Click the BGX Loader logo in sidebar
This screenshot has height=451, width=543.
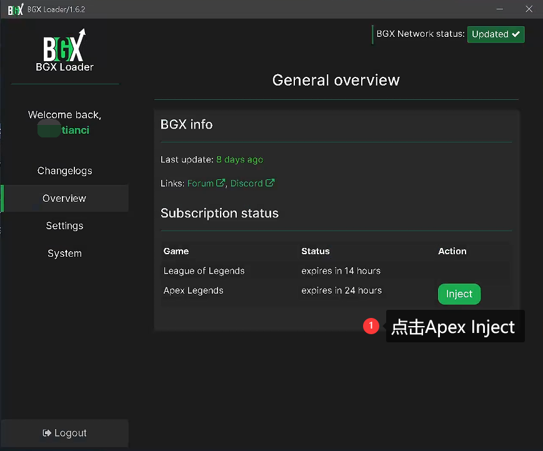(64, 46)
